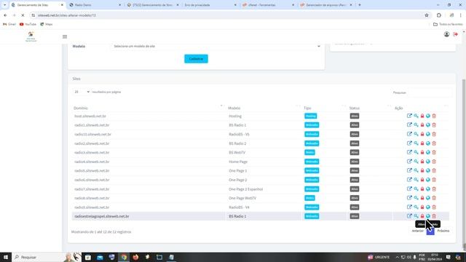Open Firefox from the Windows taskbar
This screenshot has width=466, height=262.
pyautogui.click(x=135, y=257)
